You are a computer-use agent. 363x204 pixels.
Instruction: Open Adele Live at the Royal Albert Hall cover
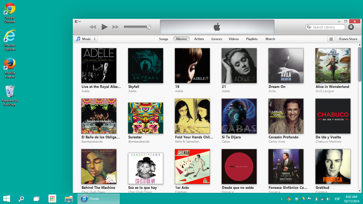[99, 66]
